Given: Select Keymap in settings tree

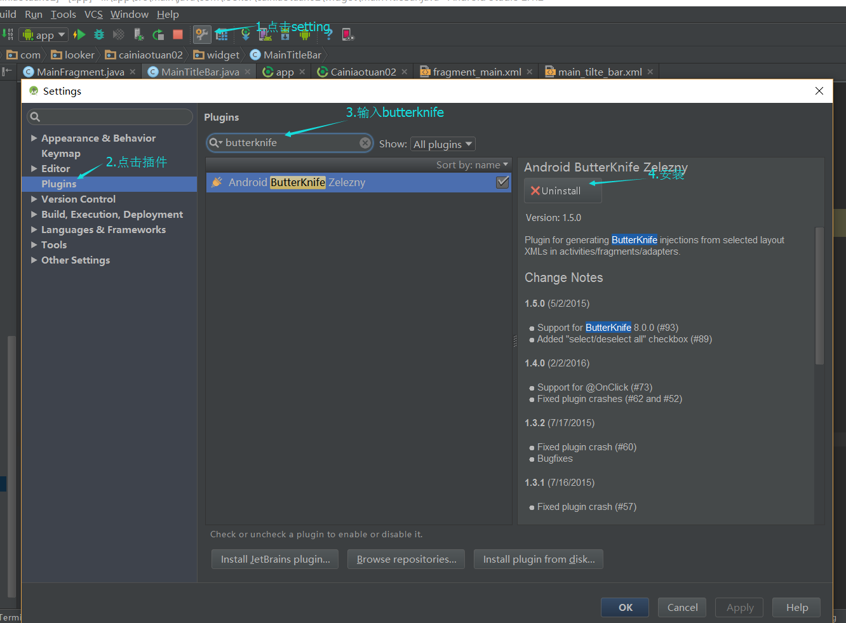Looking at the screenshot, I should pyautogui.click(x=61, y=153).
